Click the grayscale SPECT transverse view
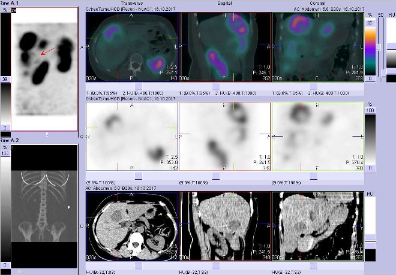 coord(132,137)
